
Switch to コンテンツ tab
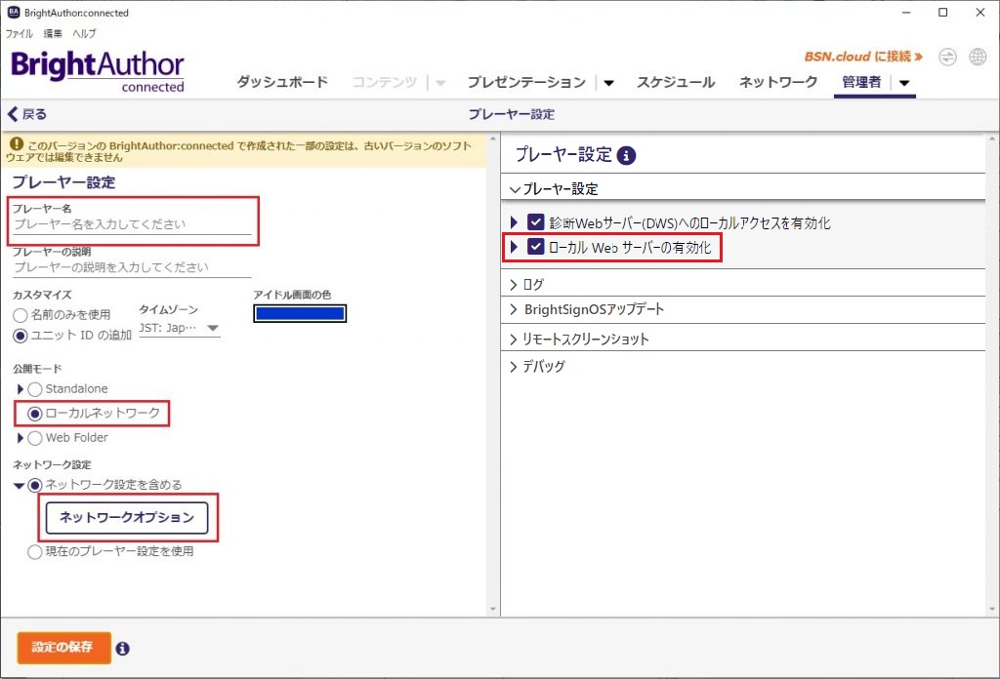(385, 82)
